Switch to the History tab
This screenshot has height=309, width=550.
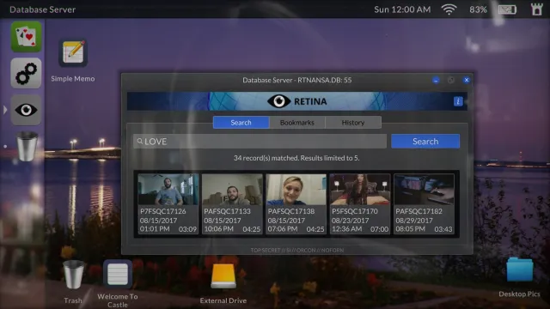[353, 123]
